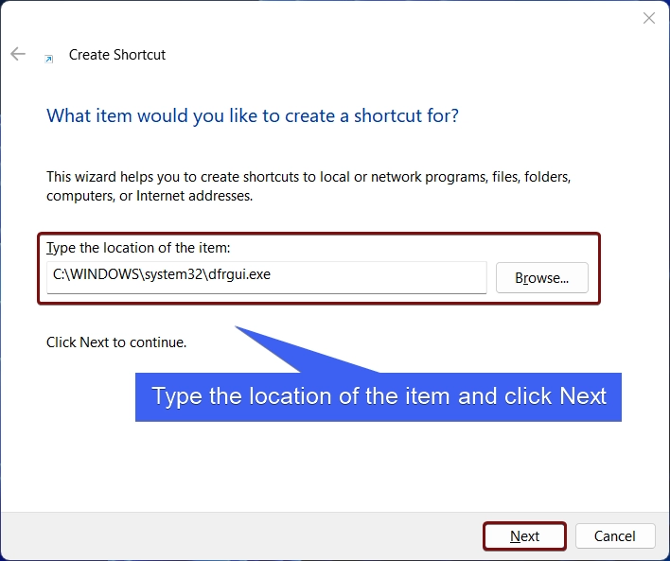Click C:\WINDOWS at start of path
The image size is (670, 561).
point(97,274)
